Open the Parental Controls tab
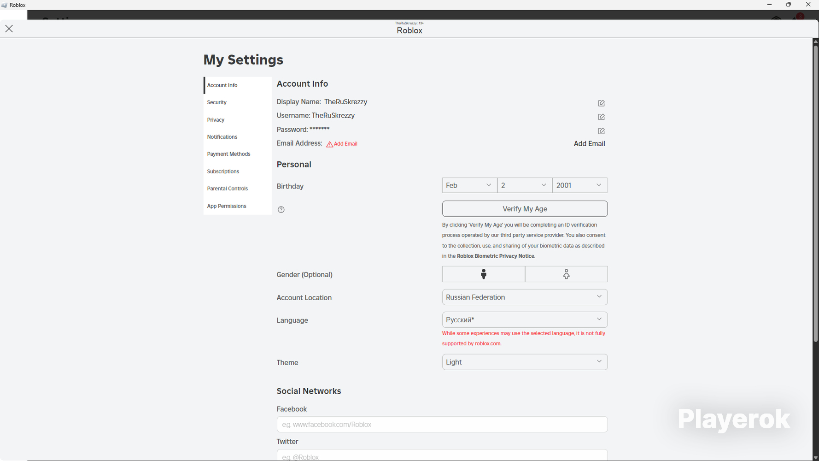 pos(238,189)
